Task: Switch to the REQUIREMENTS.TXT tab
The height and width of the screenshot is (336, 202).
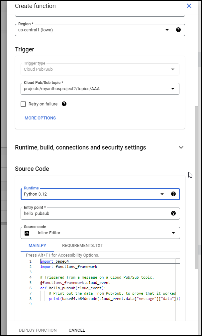Action: 82,246
